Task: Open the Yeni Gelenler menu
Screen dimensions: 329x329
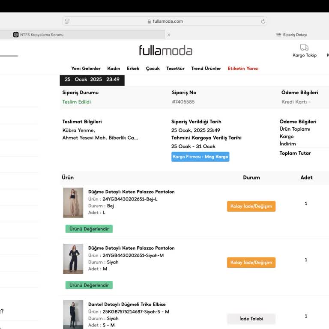Action: [86, 69]
